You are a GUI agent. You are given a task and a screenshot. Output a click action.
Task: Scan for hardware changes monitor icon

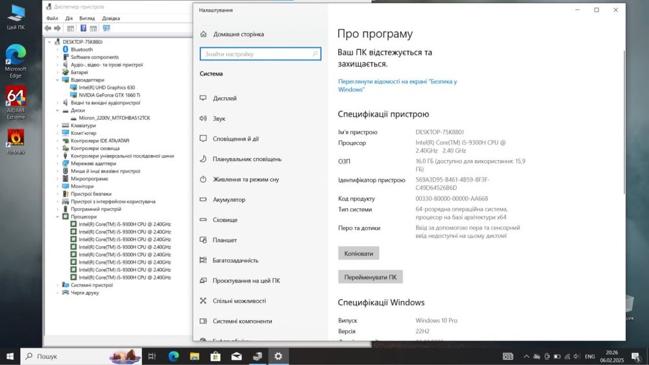click(x=106, y=28)
